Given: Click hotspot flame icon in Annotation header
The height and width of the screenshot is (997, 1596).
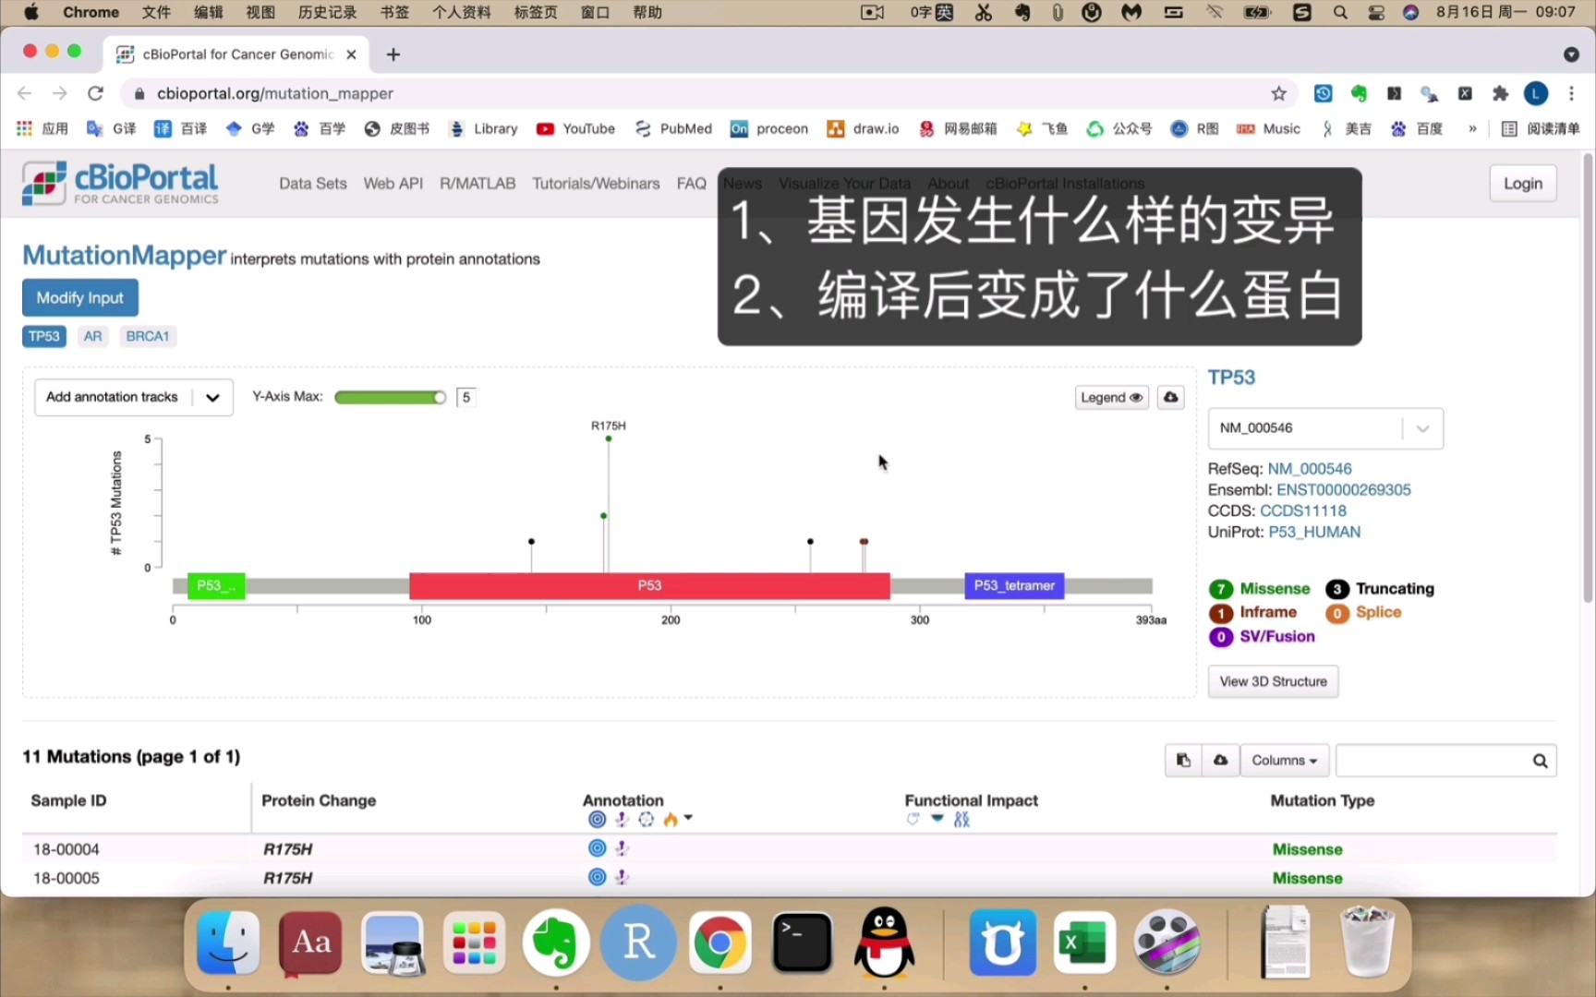Looking at the screenshot, I should point(671,820).
